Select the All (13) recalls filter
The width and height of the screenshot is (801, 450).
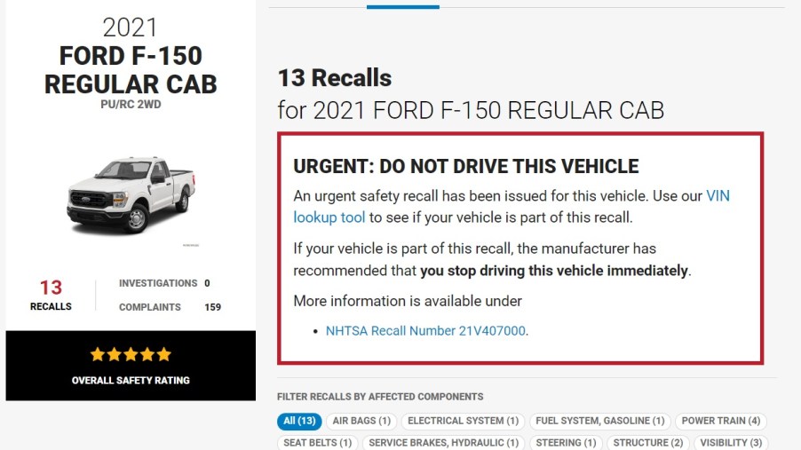tap(299, 421)
